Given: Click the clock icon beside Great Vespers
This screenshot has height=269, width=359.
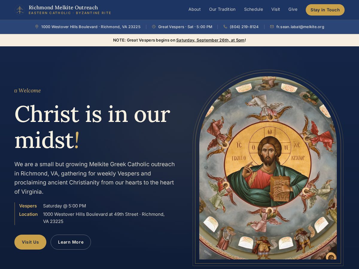Looking at the screenshot, I should [154, 27].
